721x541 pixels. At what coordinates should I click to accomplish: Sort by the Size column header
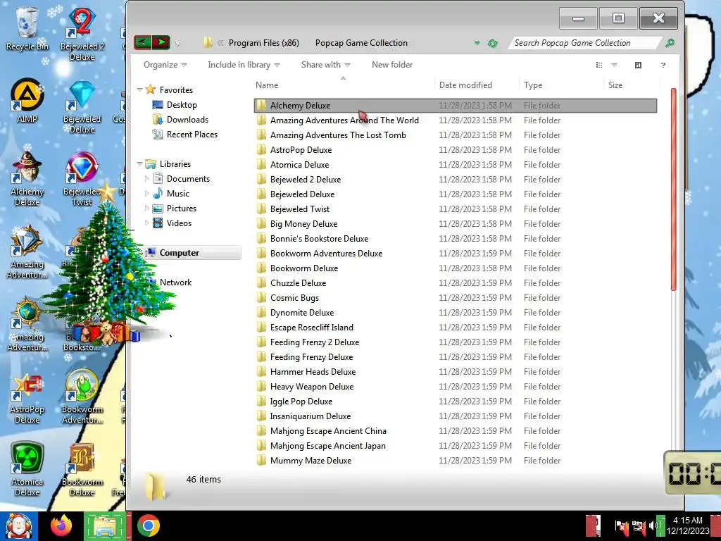point(632,85)
